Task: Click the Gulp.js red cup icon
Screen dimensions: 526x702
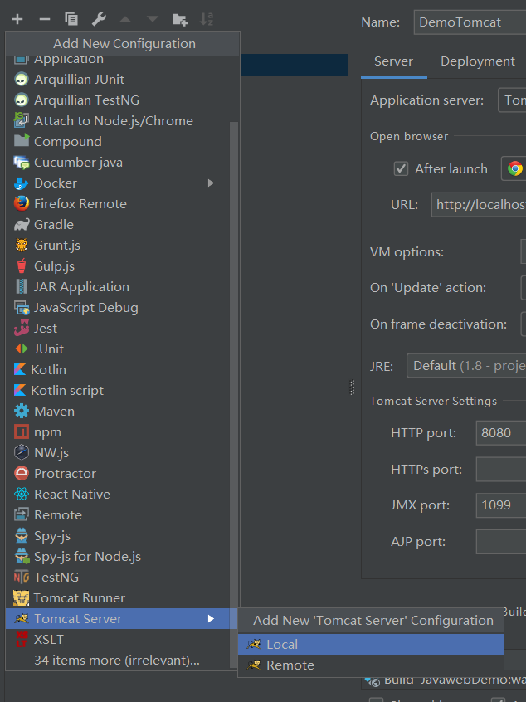Action: click(x=21, y=266)
